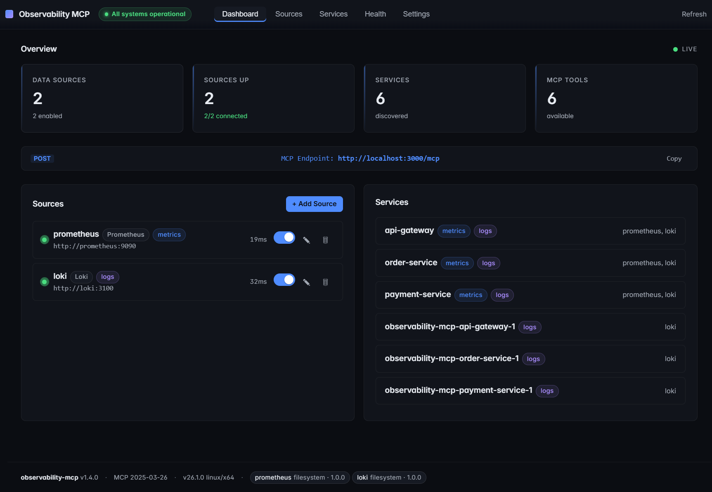This screenshot has width=712, height=492.
Task: Delete the loki source via trash icon
Action: [x=325, y=282]
